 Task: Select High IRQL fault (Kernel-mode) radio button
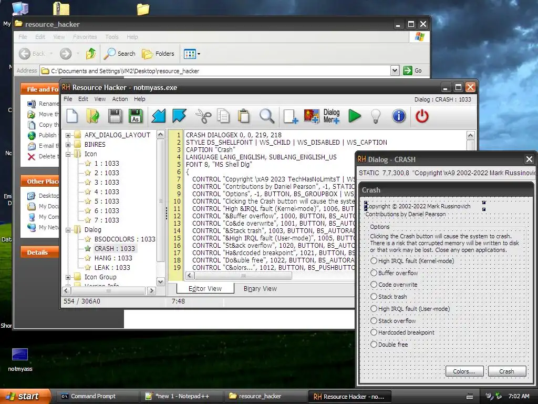click(x=374, y=261)
